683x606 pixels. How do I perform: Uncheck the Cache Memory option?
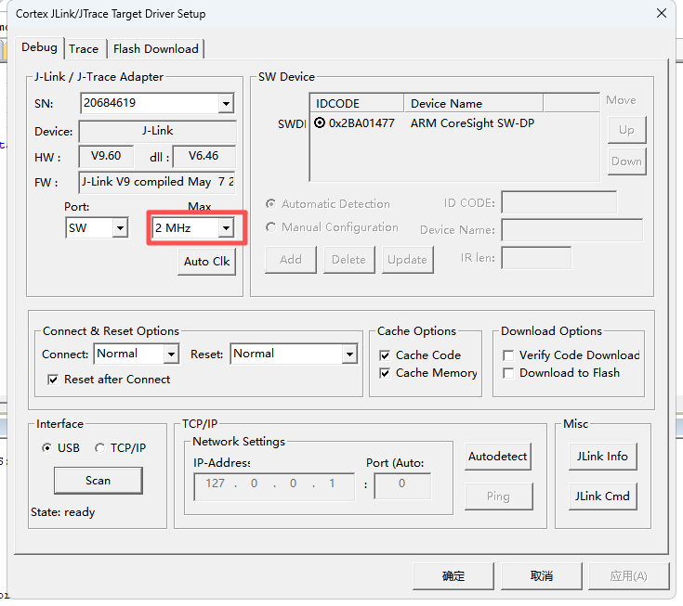(x=386, y=373)
